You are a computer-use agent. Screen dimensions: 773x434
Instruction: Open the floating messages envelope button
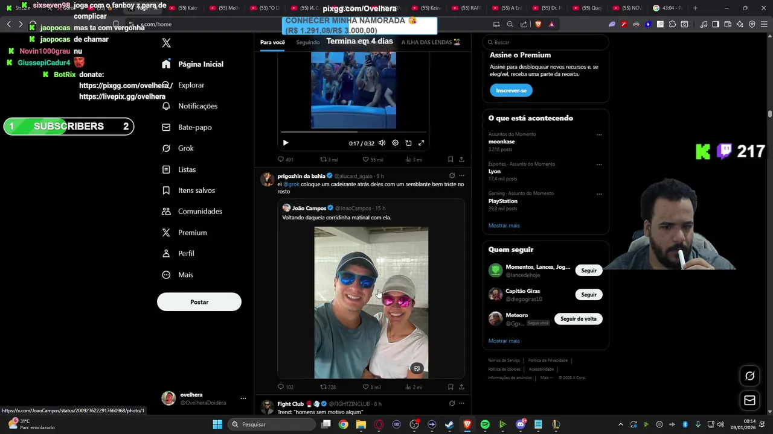749,400
